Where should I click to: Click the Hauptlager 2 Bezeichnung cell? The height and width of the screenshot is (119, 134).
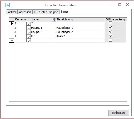(x=80, y=32)
